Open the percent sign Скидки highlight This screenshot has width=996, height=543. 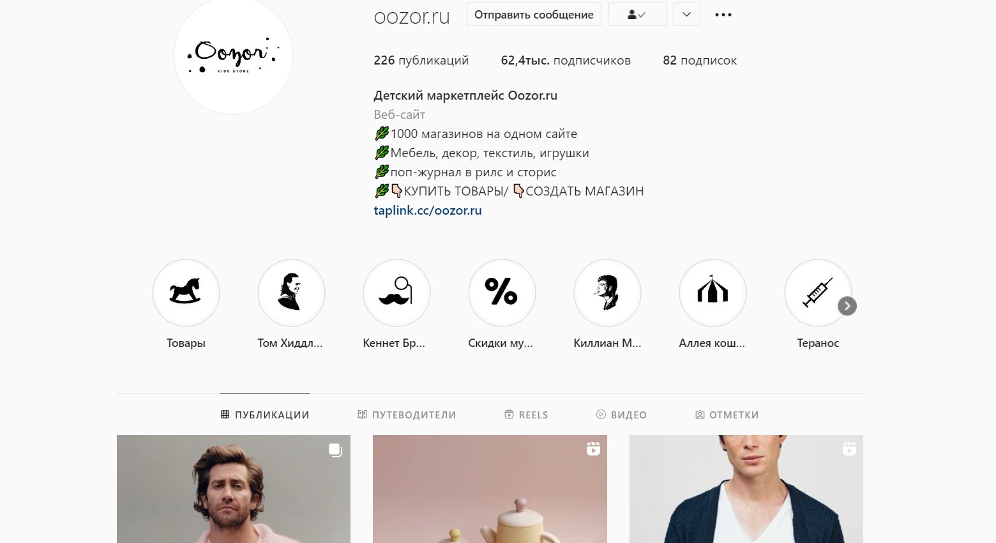click(x=502, y=293)
